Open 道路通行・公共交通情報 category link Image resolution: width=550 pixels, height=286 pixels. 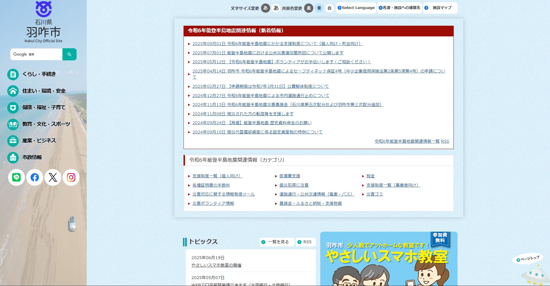[x=317, y=194]
